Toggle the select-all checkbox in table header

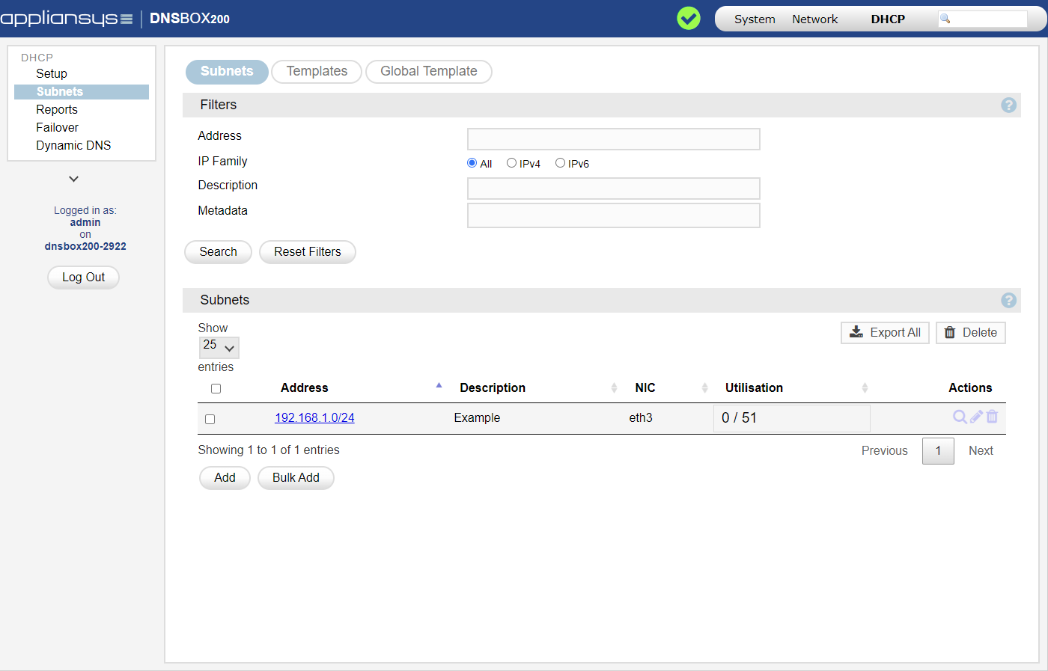tap(216, 389)
